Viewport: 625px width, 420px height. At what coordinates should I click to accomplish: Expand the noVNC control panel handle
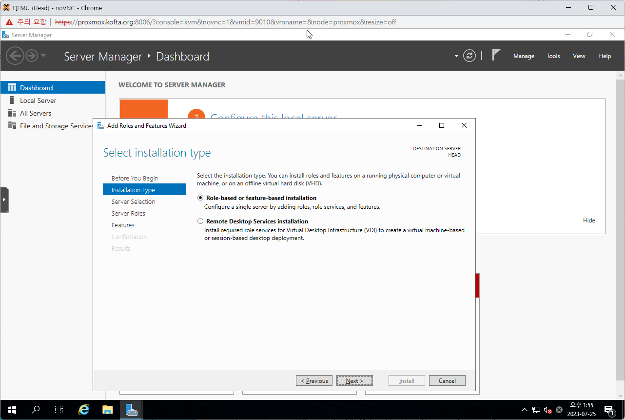[4, 200]
